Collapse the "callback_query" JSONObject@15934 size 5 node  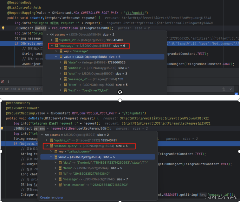pyautogui.click(x=47, y=146)
